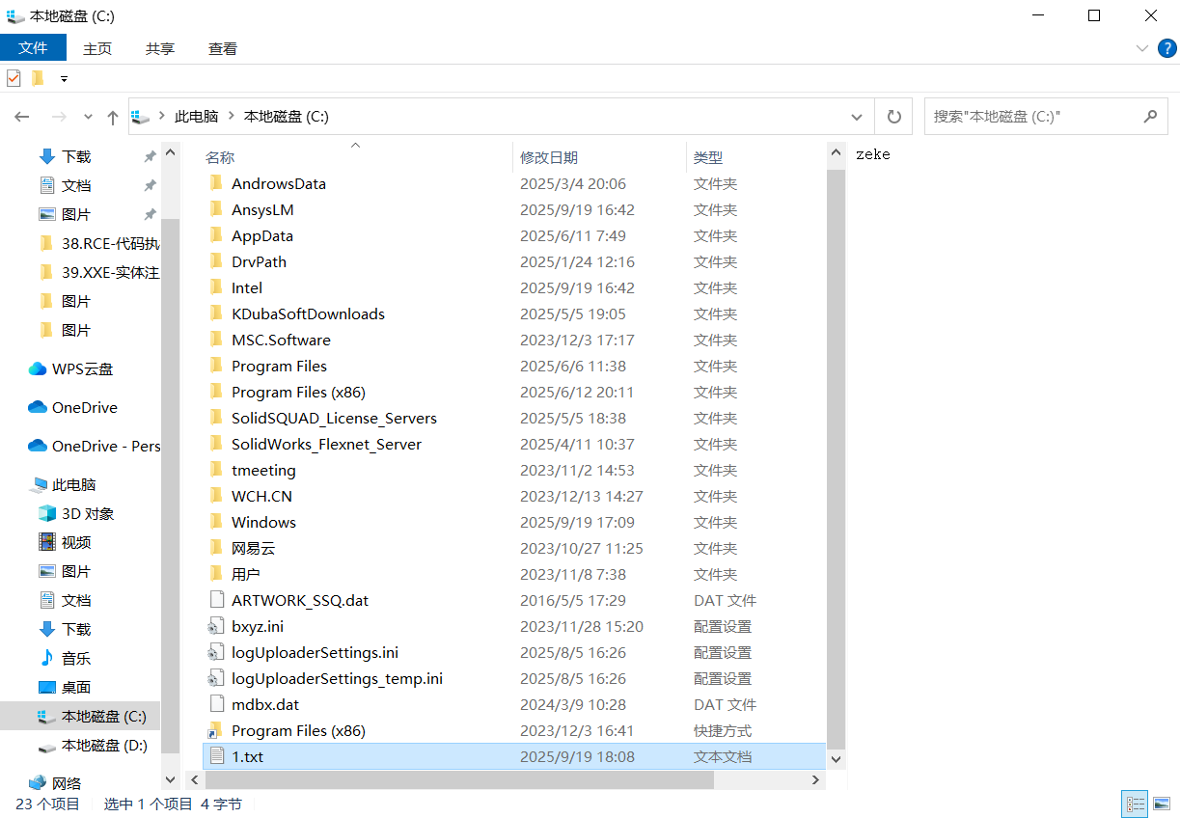Open the 文件 menu
The width and height of the screenshot is (1180, 818).
click(x=33, y=48)
